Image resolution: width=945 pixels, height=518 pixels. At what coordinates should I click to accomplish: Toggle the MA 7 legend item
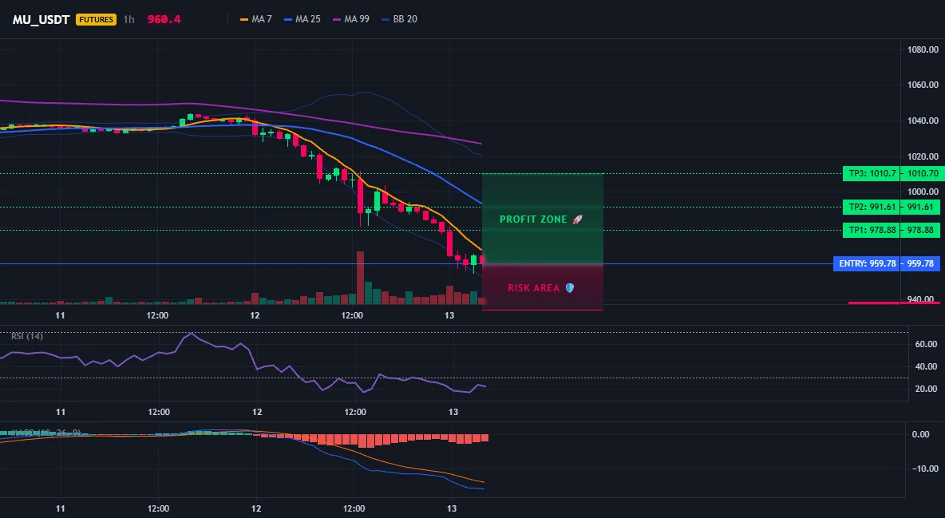tap(256, 19)
